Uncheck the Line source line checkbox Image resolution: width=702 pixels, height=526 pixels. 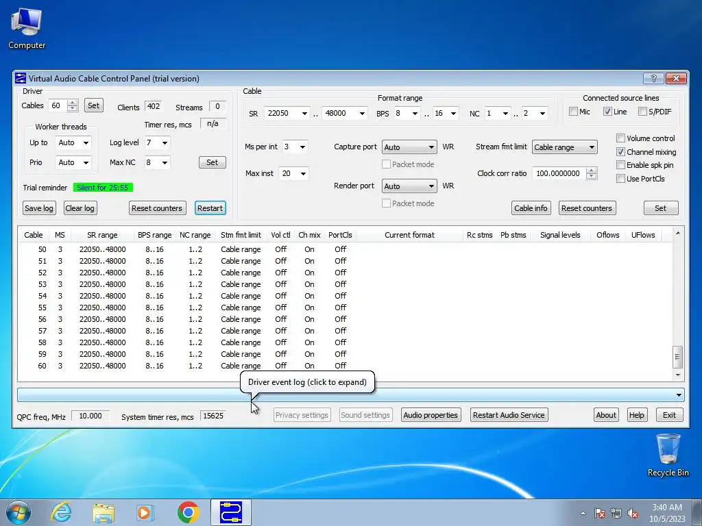tap(607, 112)
